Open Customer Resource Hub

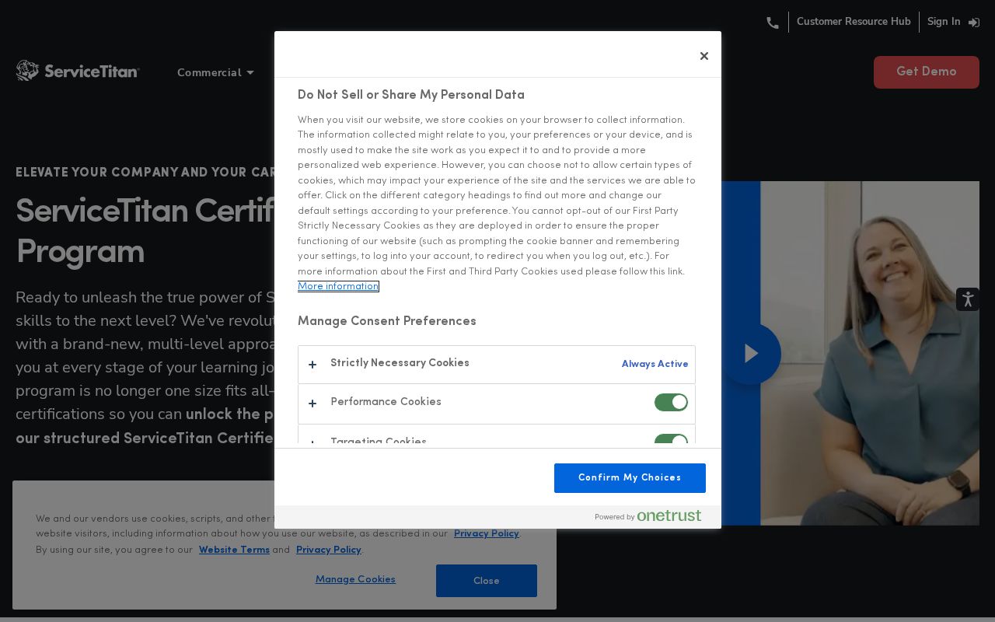pos(853,22)
